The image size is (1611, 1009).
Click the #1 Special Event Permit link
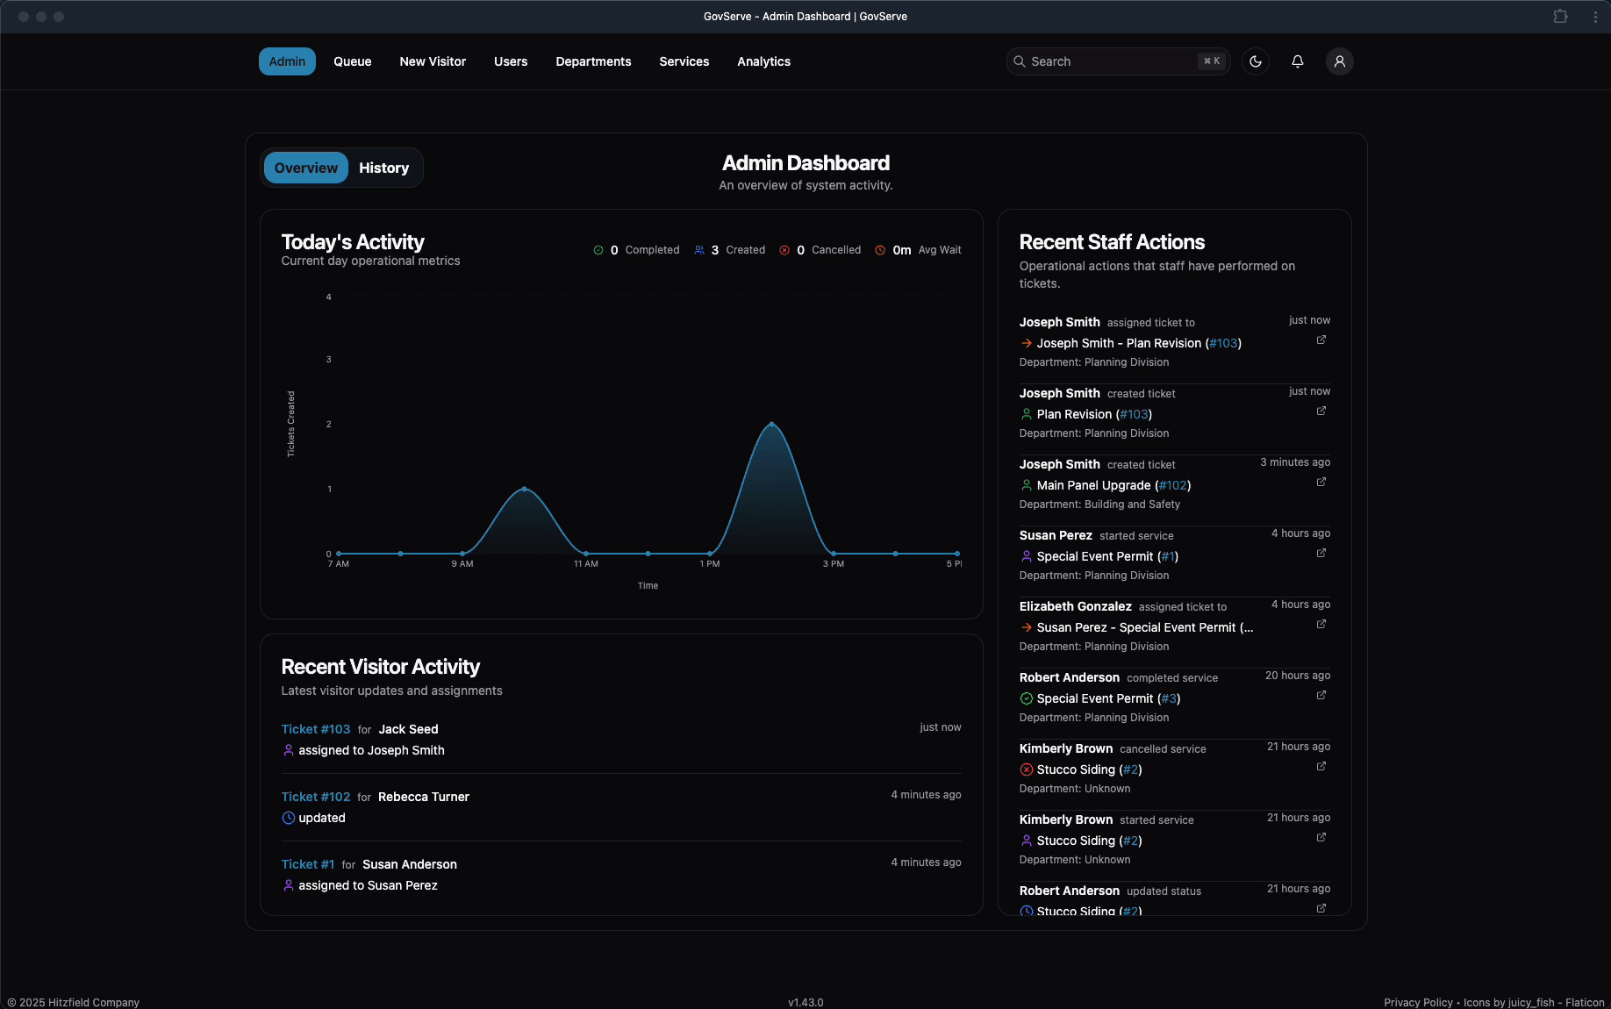point(1168,556)
